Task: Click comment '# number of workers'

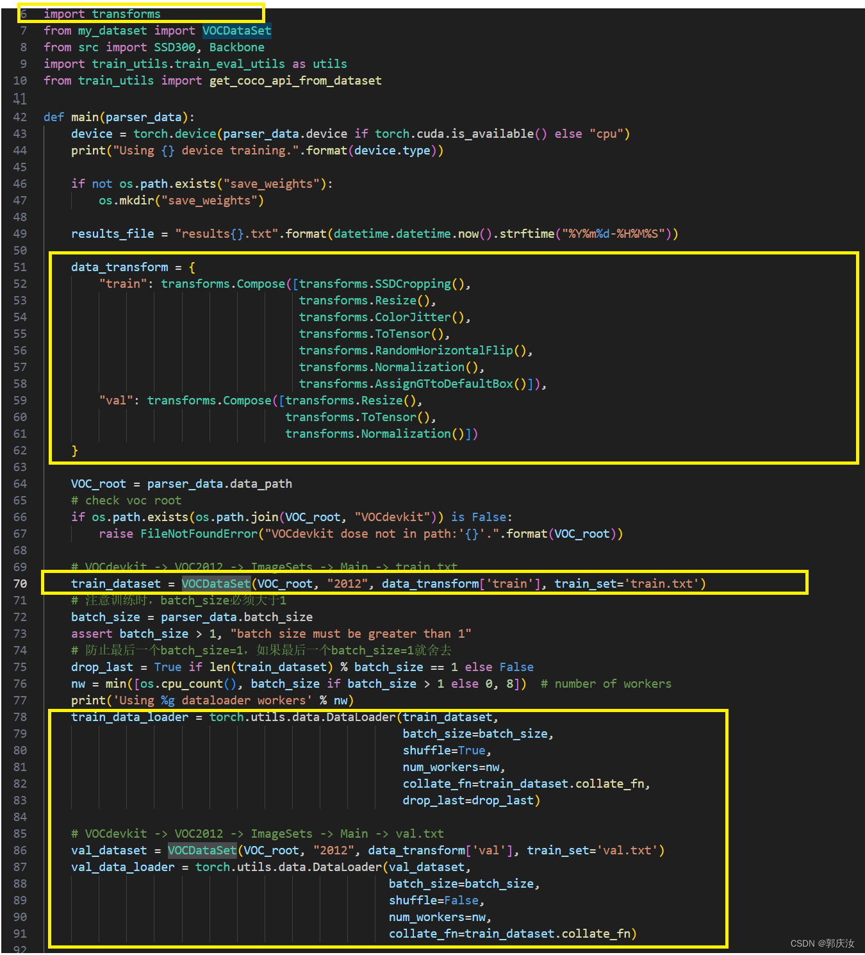Action: [606, 684]
